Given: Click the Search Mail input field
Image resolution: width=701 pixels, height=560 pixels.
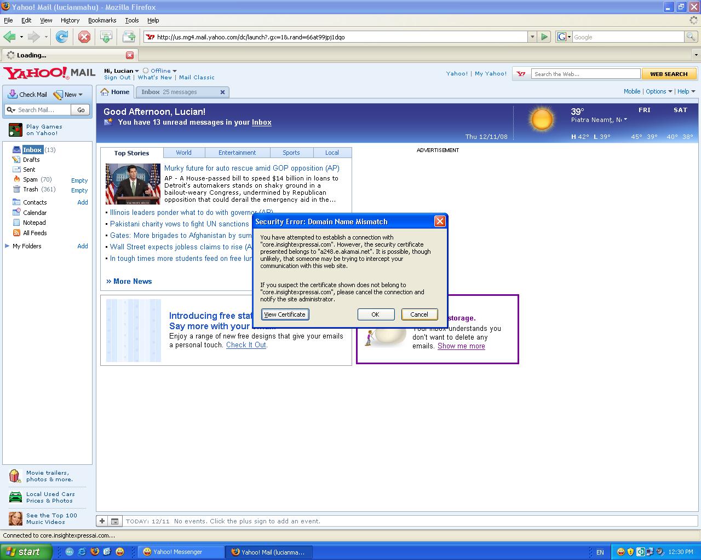Looking at the screenshot, I should (43, 110).
